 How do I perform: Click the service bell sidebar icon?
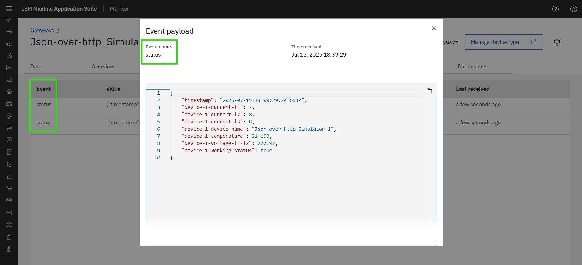(9, 201)
